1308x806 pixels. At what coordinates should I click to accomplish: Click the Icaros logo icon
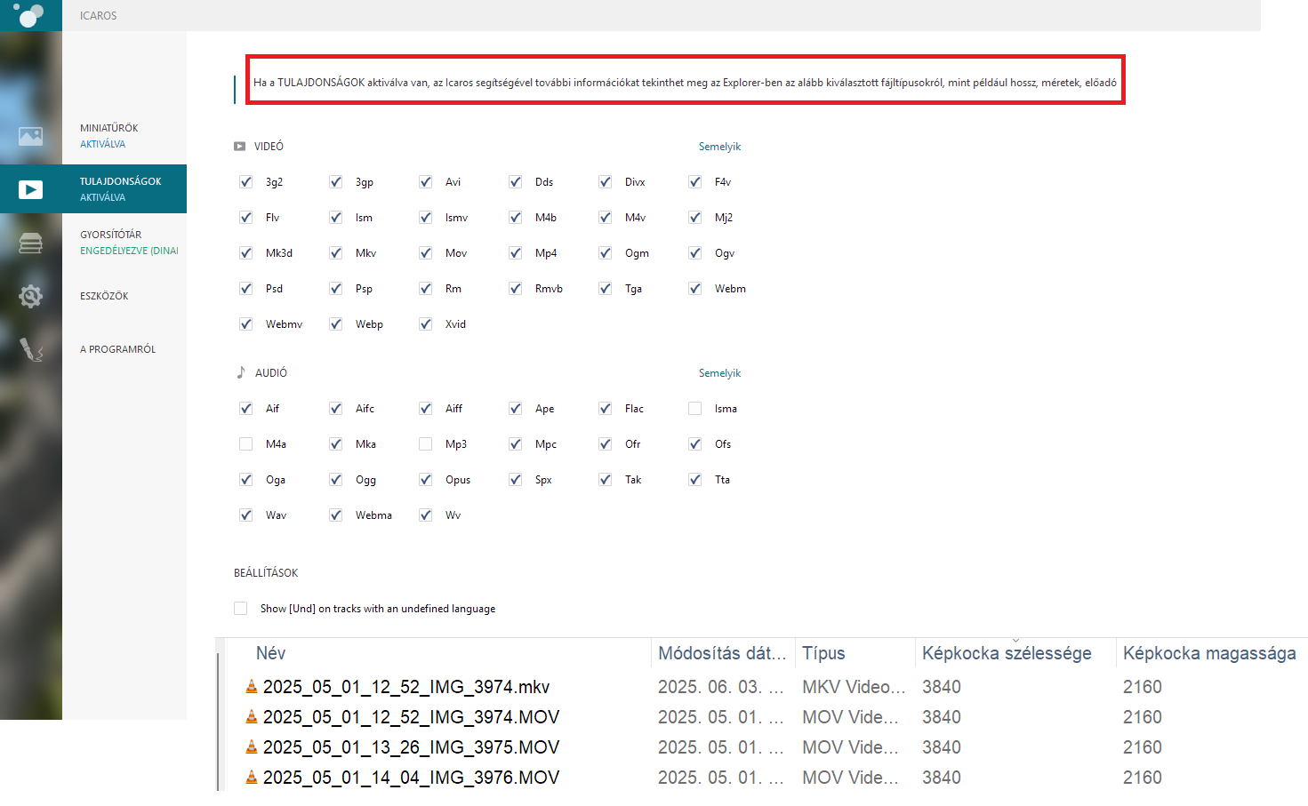pyautogui.click(x=29, y=14)
